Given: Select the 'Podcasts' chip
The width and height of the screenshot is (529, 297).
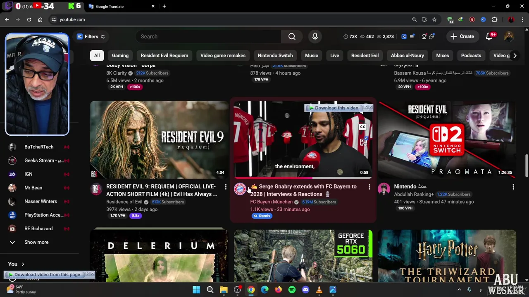Looking at the screenshot, I should 471,55.
